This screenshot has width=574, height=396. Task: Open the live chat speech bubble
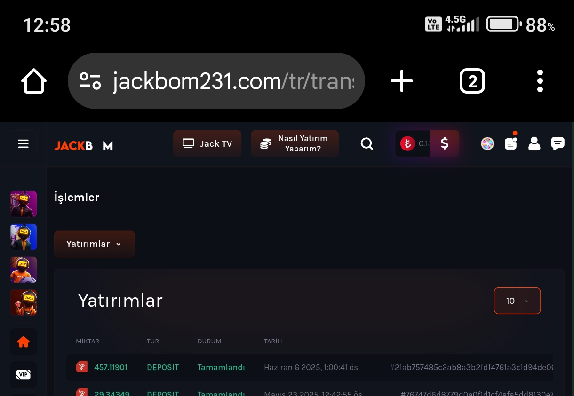(x=558, y=143)
